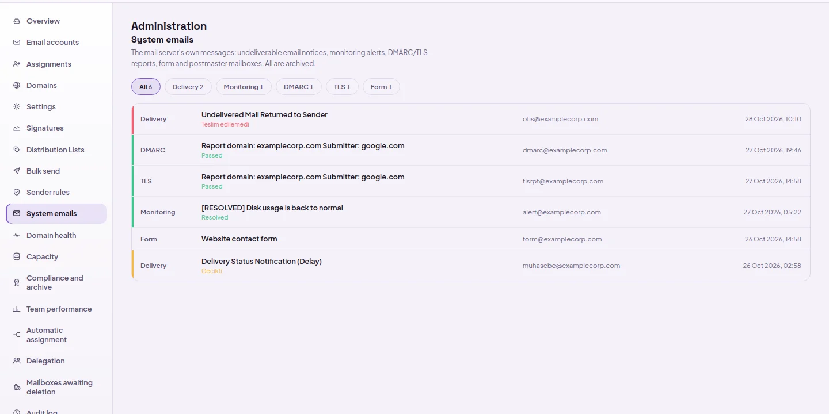The image size is (829, 414).
Task: Navigate to Domain health
Action: click(56, 235)
